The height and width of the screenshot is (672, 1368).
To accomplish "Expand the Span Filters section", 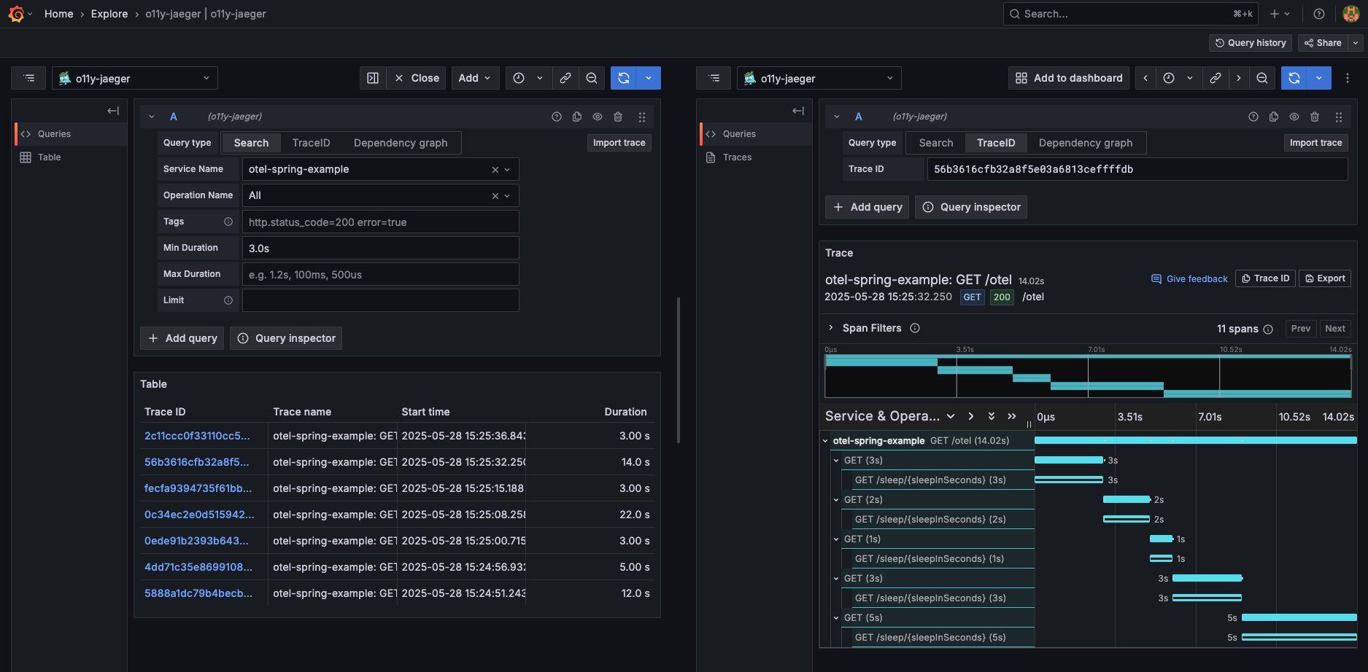I will point(830,328).
